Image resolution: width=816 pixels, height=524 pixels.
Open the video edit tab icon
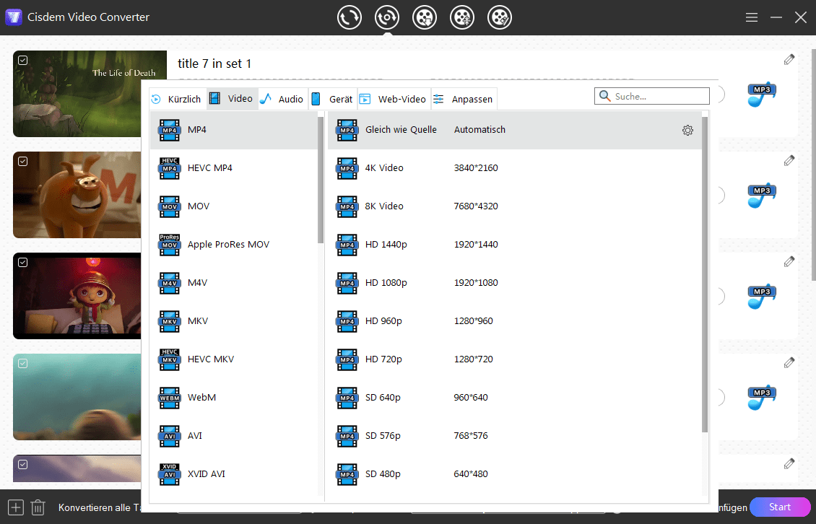tap(500, 17)
